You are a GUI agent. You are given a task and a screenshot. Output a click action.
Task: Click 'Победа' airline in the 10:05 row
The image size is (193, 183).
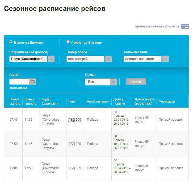pos(93,168)
